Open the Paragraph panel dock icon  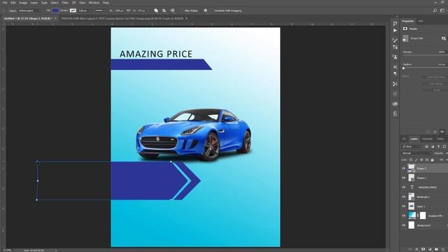(395, 73)
